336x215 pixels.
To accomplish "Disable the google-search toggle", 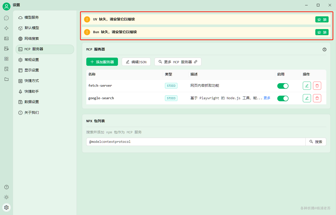I will [283, 98].
